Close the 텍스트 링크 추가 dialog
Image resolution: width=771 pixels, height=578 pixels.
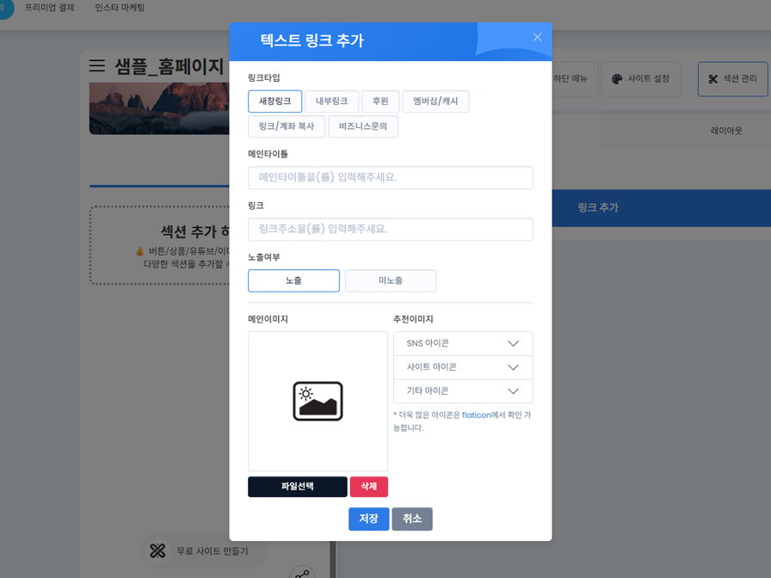(x=537, y=37)
